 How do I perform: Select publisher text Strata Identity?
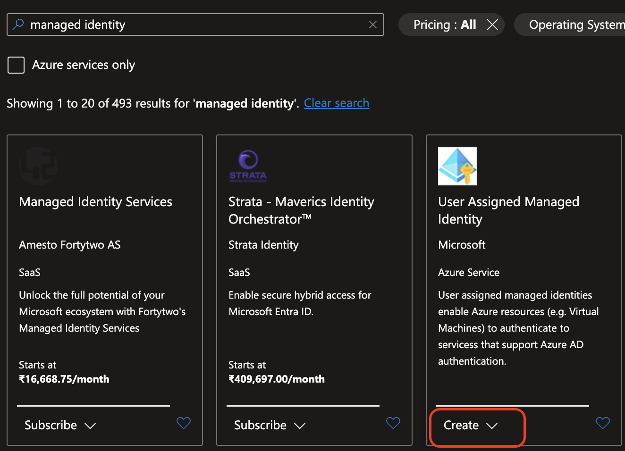(263, 245)
